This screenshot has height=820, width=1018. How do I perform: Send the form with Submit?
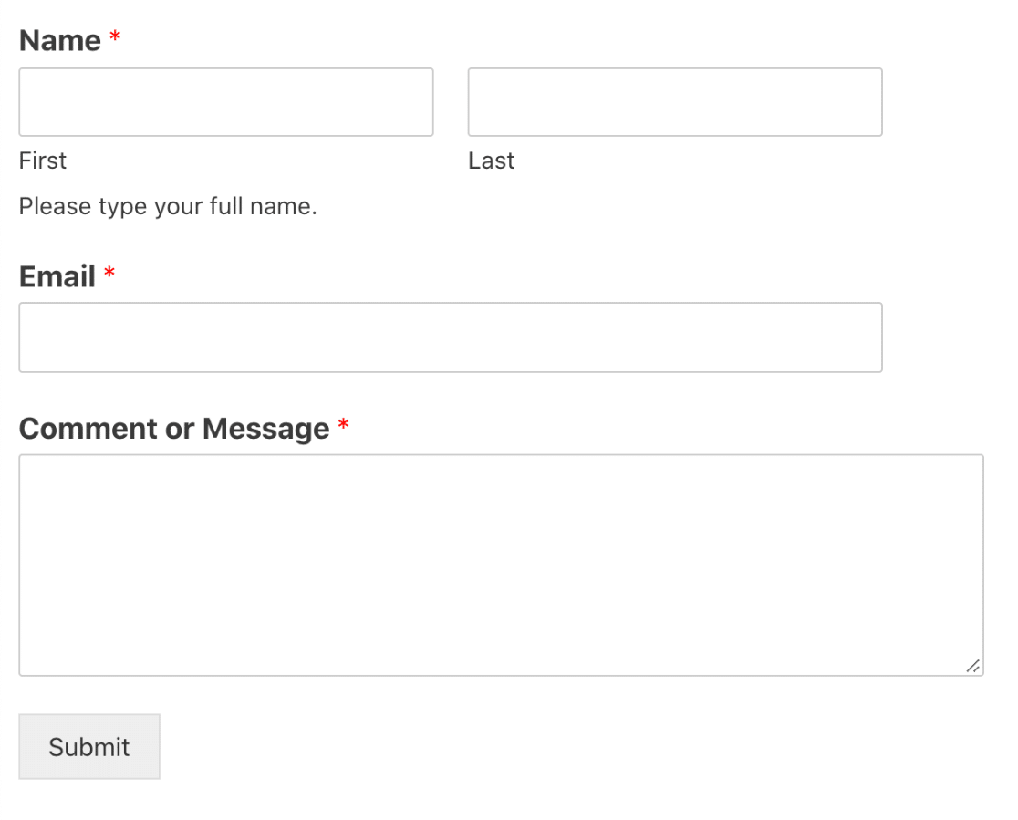89,747
